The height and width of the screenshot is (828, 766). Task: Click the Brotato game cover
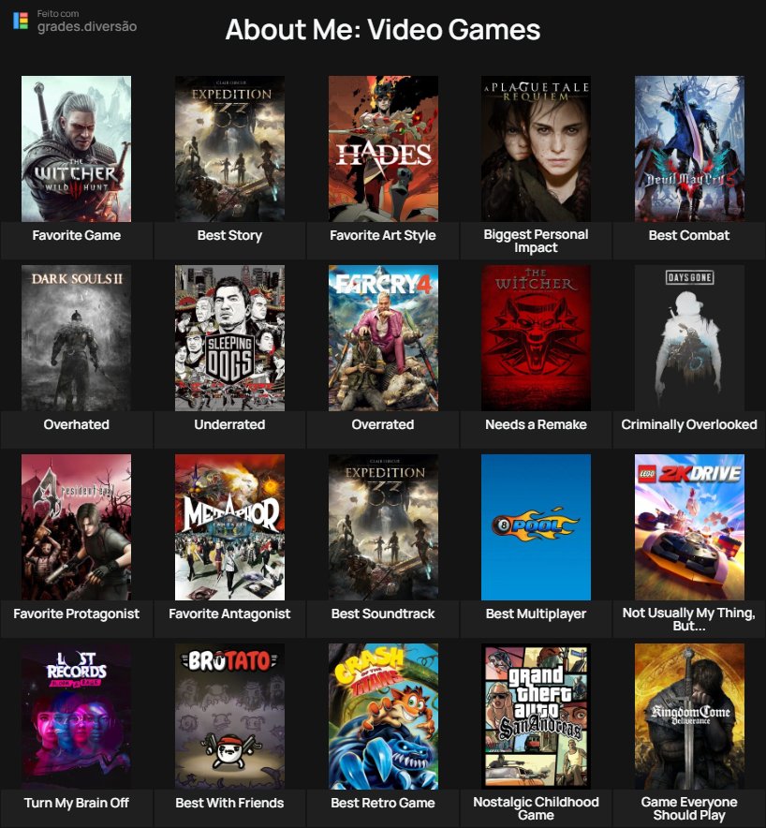tap(229, 716)
